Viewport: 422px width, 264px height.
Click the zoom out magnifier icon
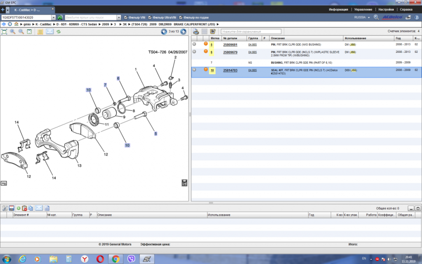tap(21, 32)
